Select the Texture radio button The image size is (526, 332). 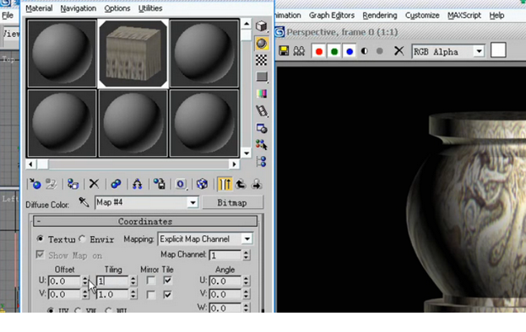(41, 238)
